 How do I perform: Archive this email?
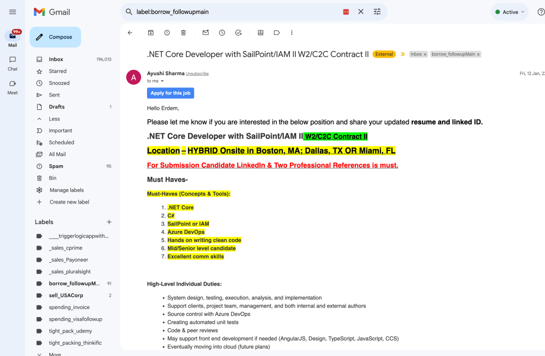150,33
